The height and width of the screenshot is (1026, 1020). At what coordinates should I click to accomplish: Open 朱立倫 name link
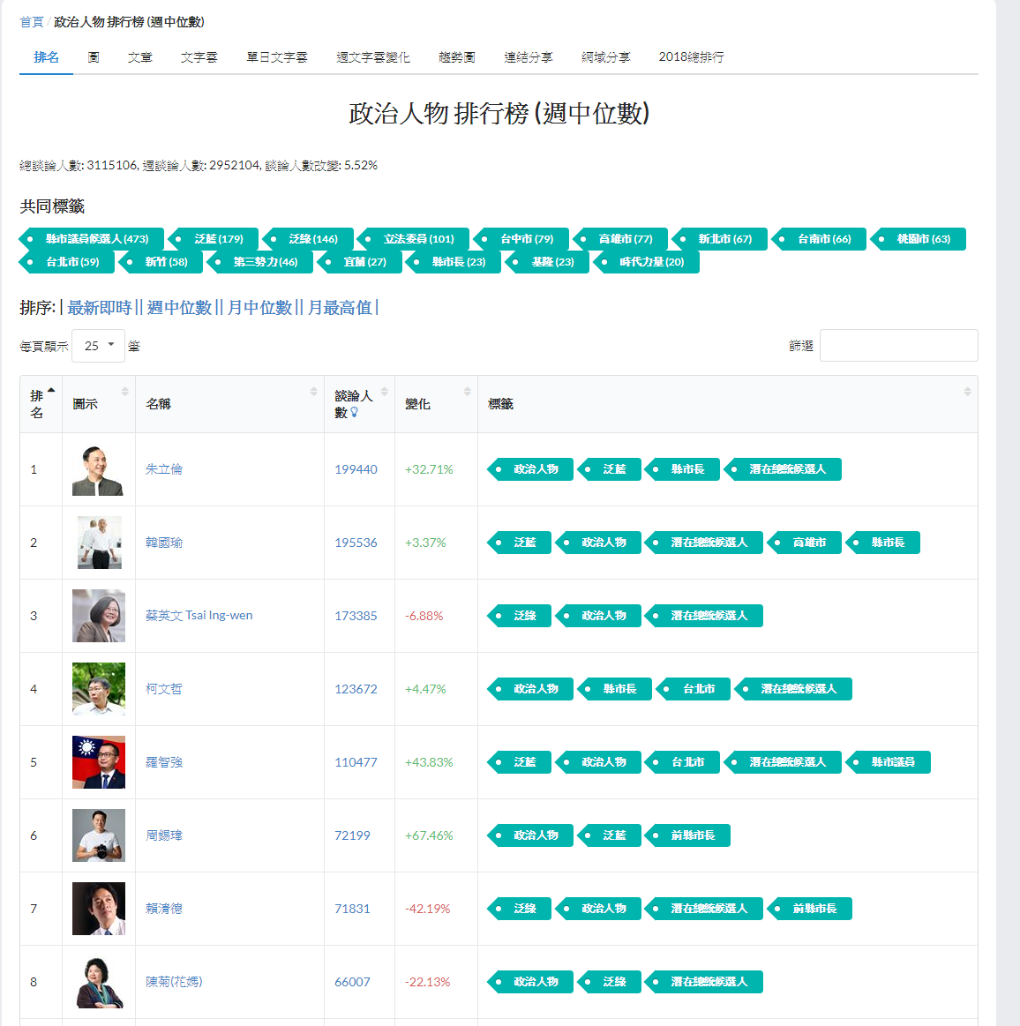click(x=163, y=469)
